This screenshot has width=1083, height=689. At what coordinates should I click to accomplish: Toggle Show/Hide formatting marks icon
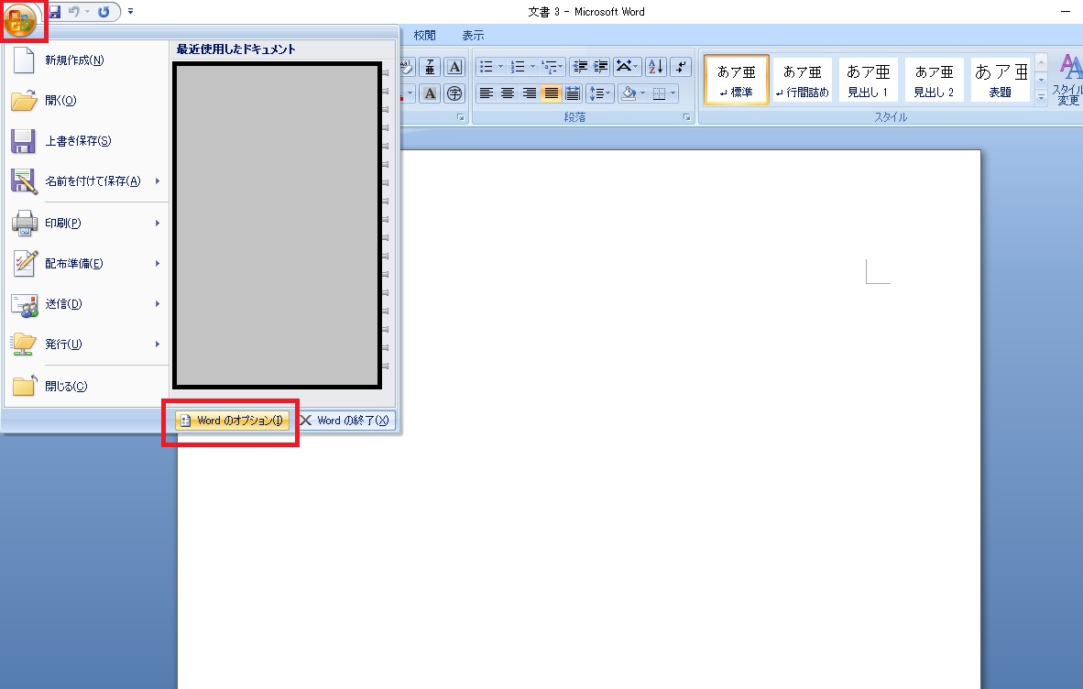click(681, 67)
